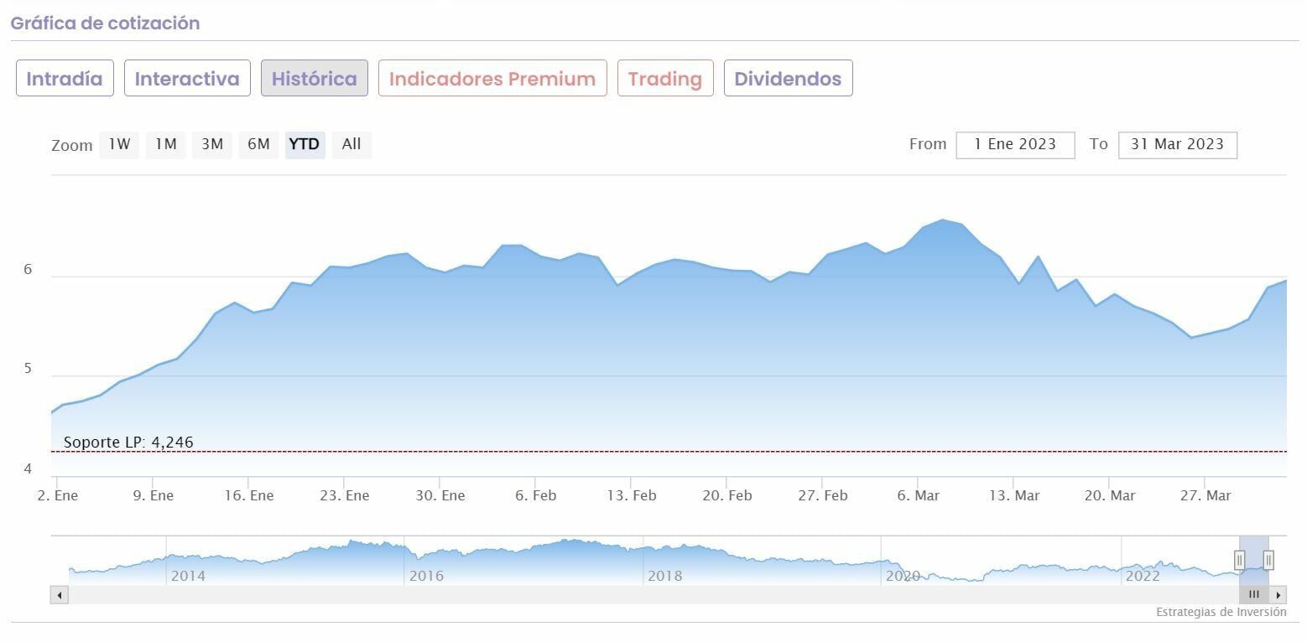Image resolution: width=1307 pixels, height=642 pixels.
Task: Go to the Trading tab
Action: pos(665,79)
